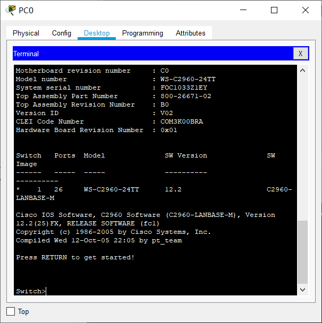Click the terminal scrollbar up arrow
322x323 pixels.
(x=302, y=71)
